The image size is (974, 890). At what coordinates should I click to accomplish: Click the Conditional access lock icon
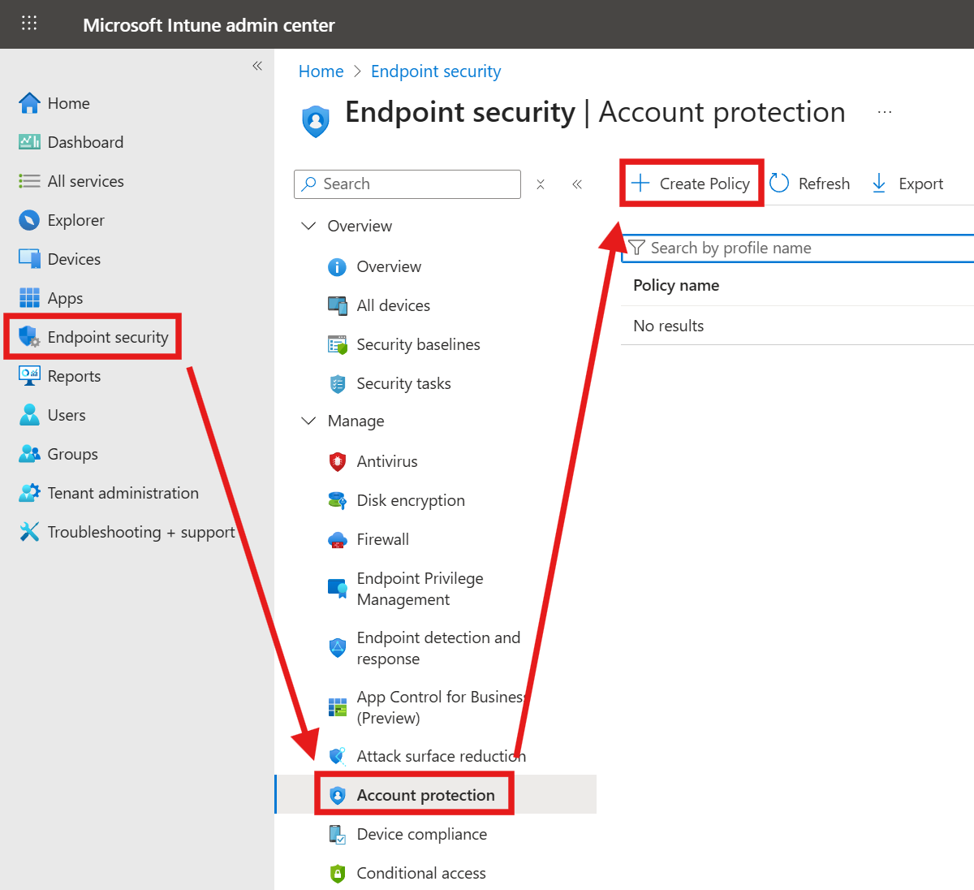[337, 873]
